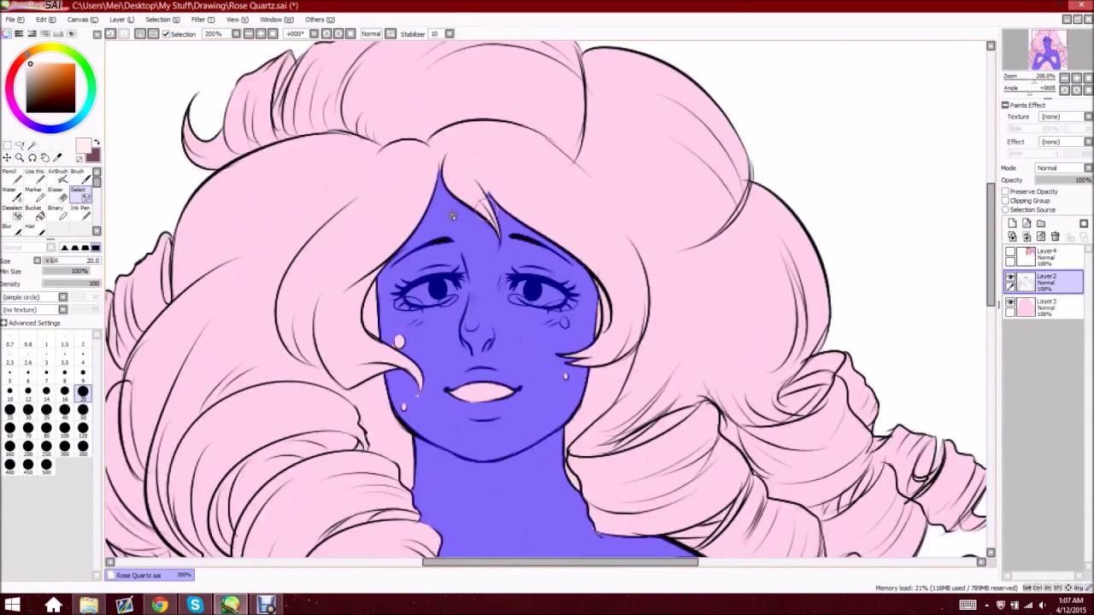Open the Edit menu

tap(46, 20)
